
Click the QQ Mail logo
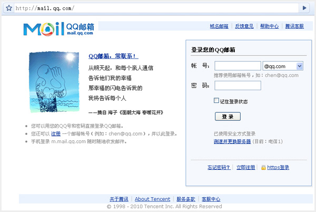(58, 28)
